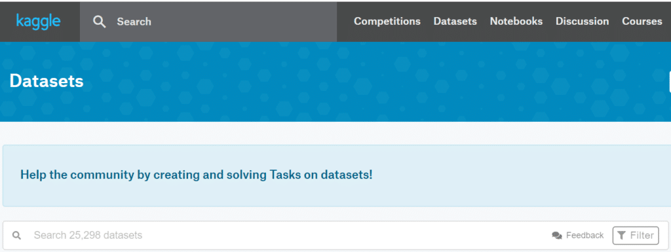
Task: Click the small magnifier icon beside dataset search
Action: click(x=16, y=236)
